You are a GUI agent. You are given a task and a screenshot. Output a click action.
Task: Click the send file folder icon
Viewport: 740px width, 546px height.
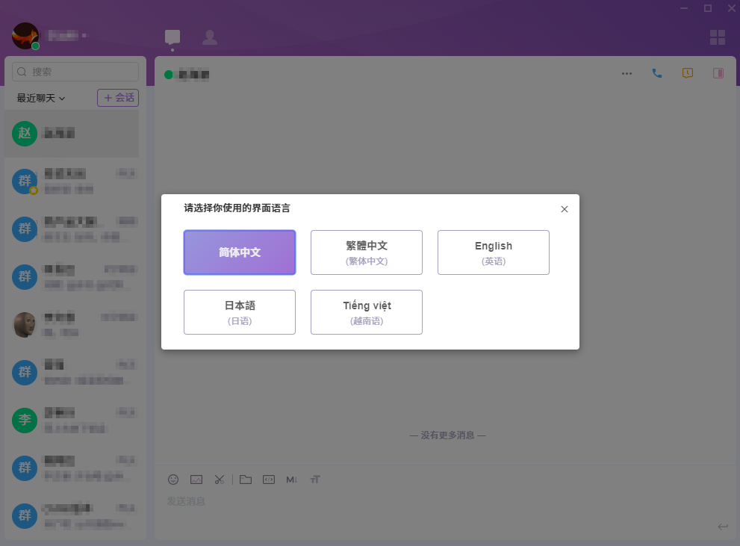click(x=246, y=480)
